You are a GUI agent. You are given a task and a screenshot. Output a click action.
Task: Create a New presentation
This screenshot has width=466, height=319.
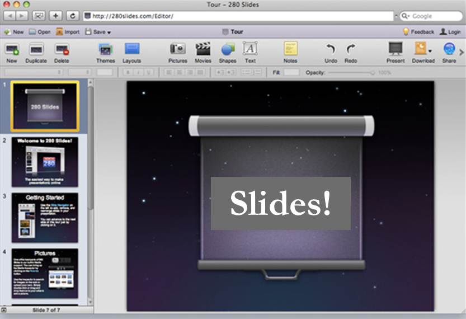click(13, 32)
